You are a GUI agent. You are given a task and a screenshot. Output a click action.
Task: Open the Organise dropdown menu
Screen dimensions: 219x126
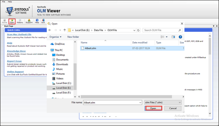click(x=55, y=37)
